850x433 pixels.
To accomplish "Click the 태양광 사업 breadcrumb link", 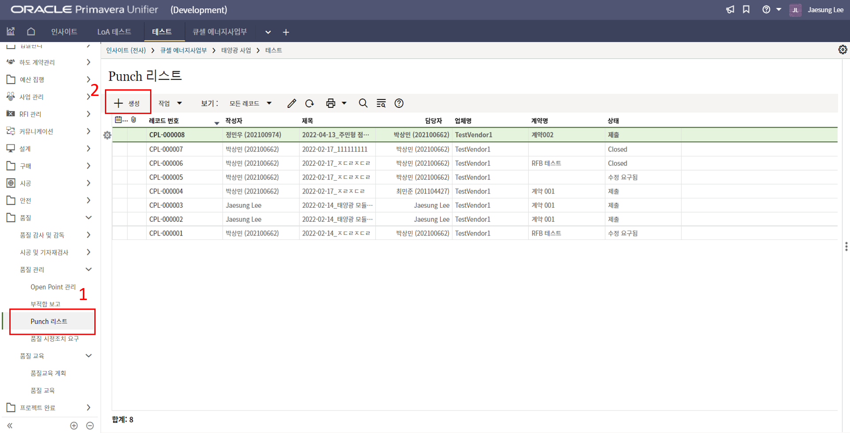I will pos(236,50).
